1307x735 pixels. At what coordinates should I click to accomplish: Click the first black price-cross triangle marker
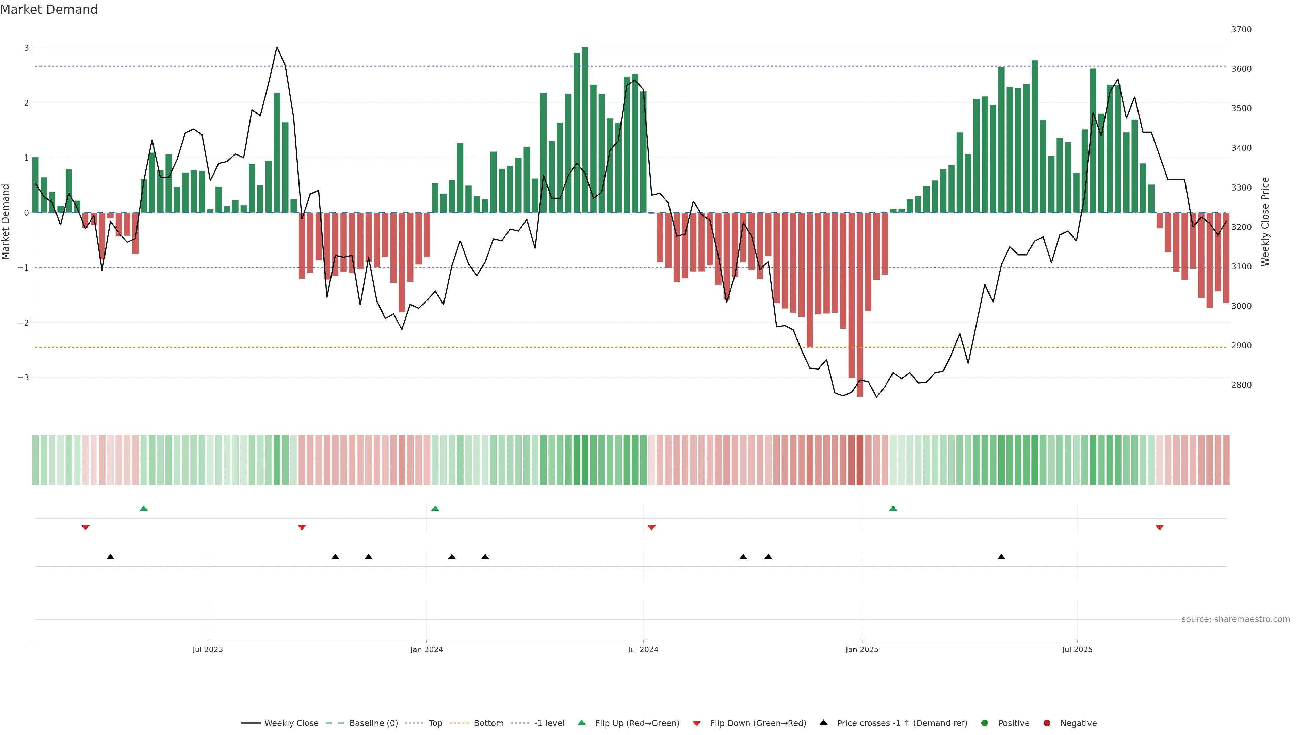coord(110,557)
